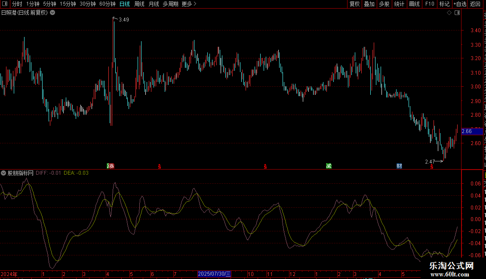The image size is (486, 279).
Task: Click the DIFF: -0.01 indicator value
Action: click(48, 173)
